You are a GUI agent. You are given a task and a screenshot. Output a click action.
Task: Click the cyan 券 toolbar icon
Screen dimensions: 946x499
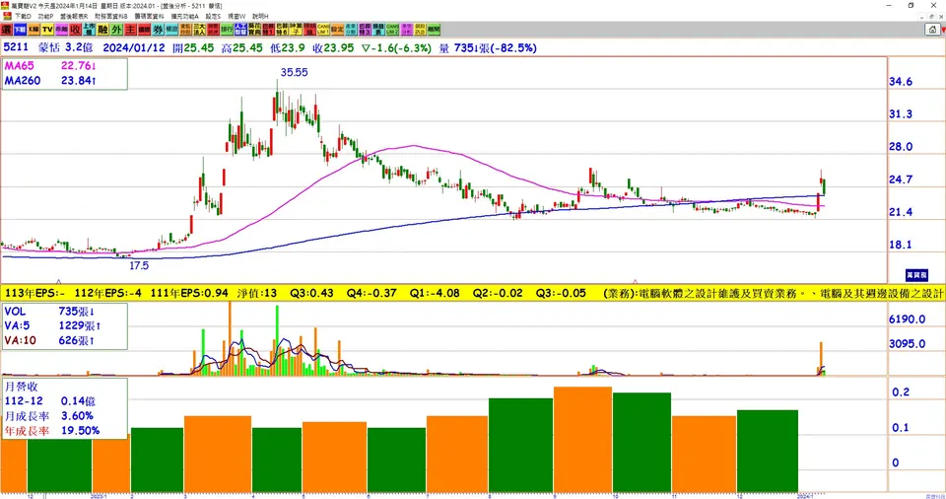pos(158,29)
